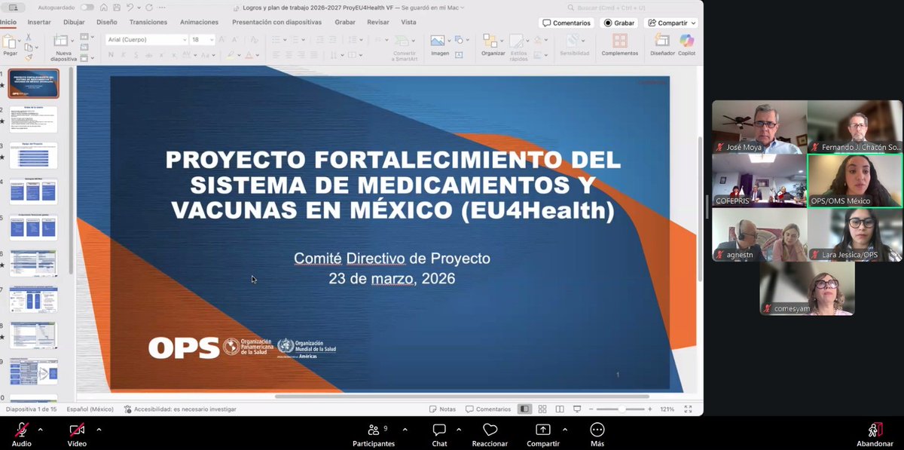Viewport: 904px width, 450px height.
Task: Select slide 5 thumbnail
Action: tap(33, 228)
